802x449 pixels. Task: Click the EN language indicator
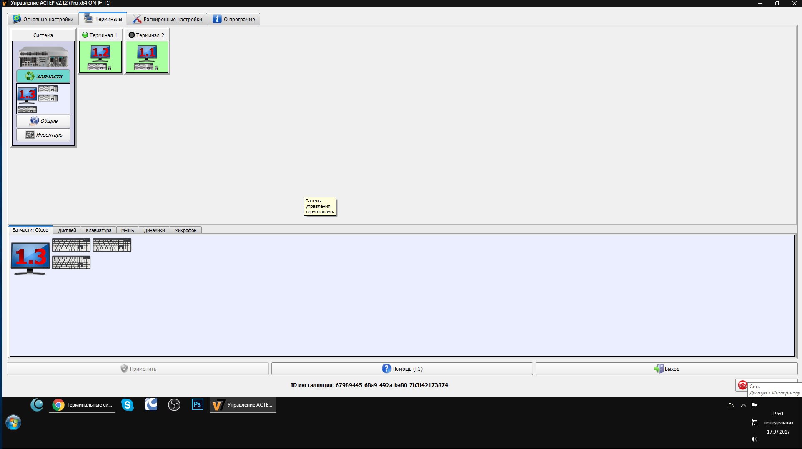[x=731, y=405]
